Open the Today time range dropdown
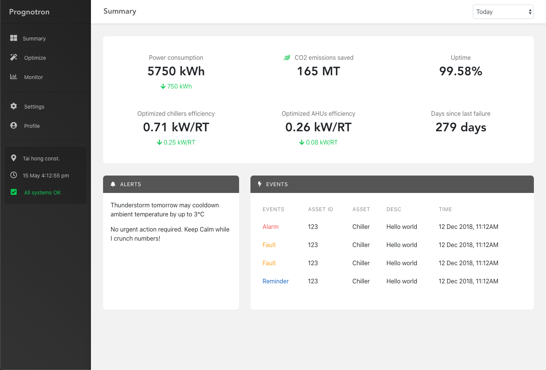The image size is (546, 370). click(x=503, y=12)
